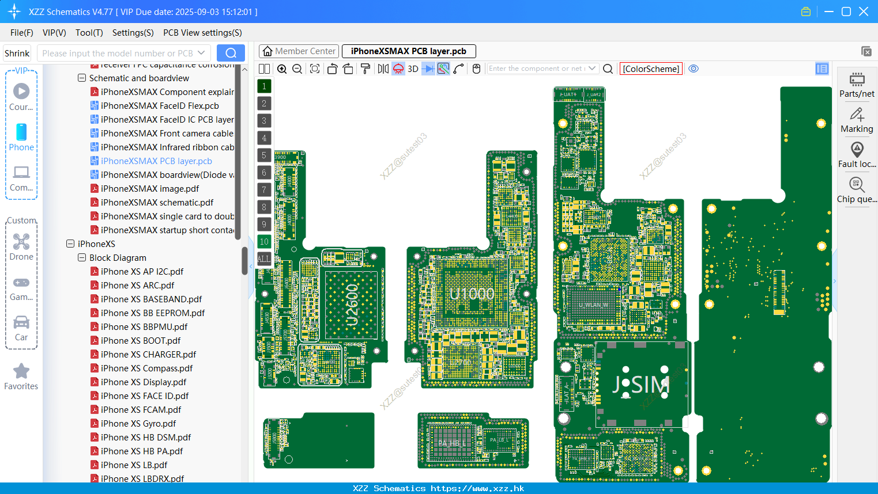878x494 pixels.
Task: Toggle the right side panel icon
Action: (822, 69)
